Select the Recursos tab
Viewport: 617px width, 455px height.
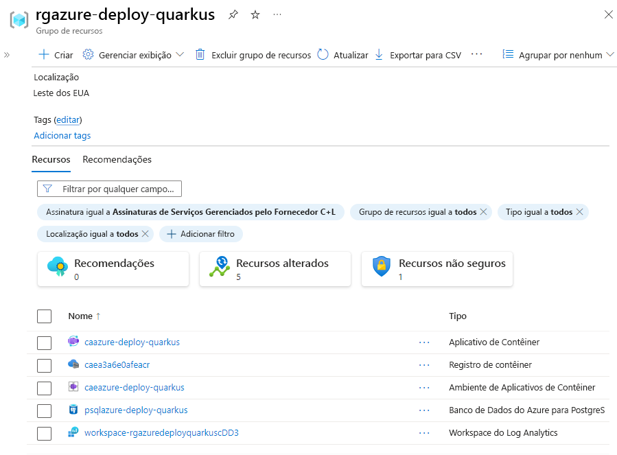tap(51, 159)
